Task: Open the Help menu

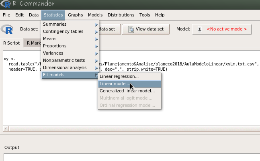Action: tap(160, 15)
